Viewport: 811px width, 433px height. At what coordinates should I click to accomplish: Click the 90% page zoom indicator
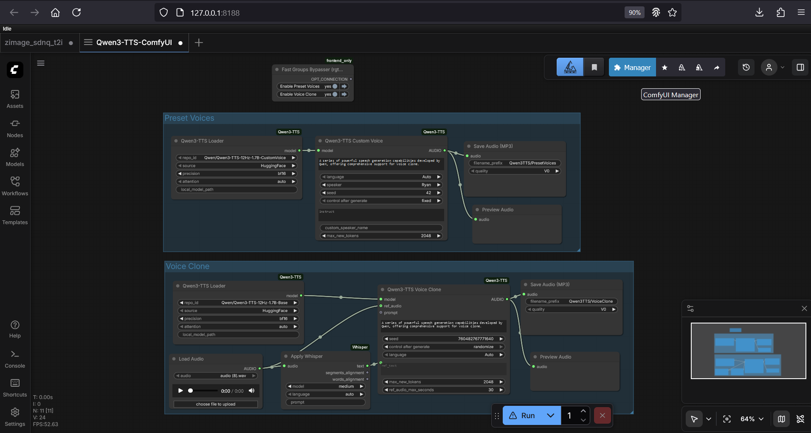(x=634, y=13)
